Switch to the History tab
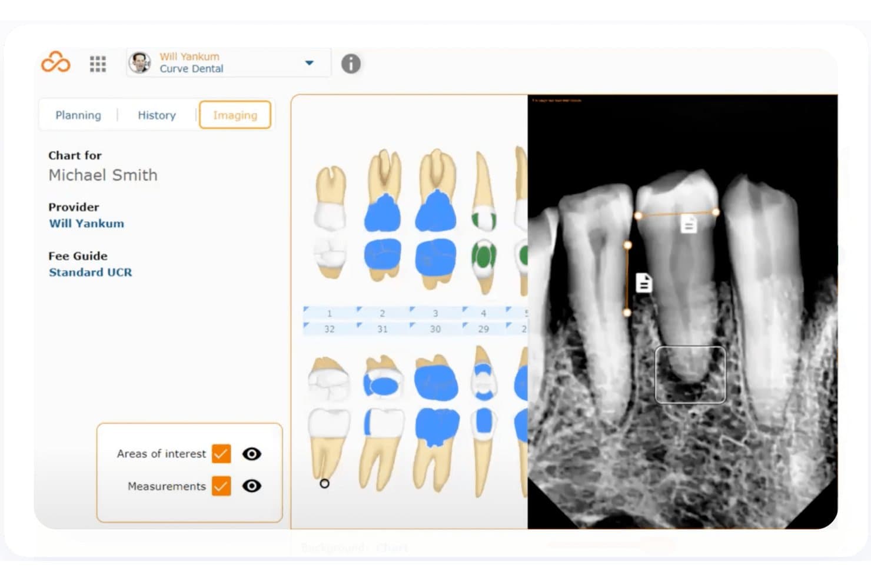The image size is (871, 581). point(157,115)
